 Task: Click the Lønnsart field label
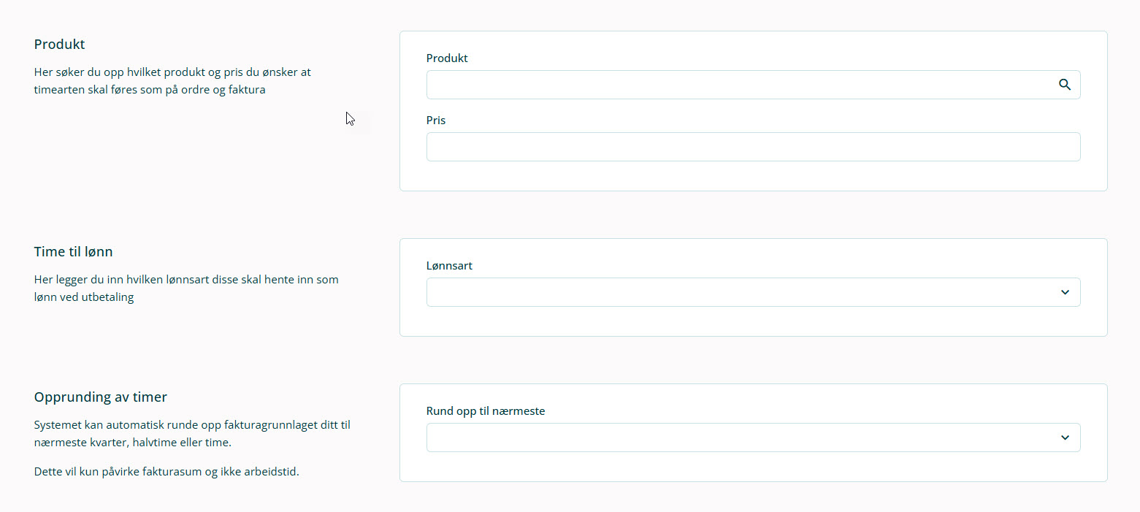tap(449, 266)
